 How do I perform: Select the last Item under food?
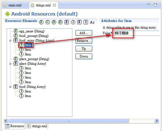click(25, 96)
